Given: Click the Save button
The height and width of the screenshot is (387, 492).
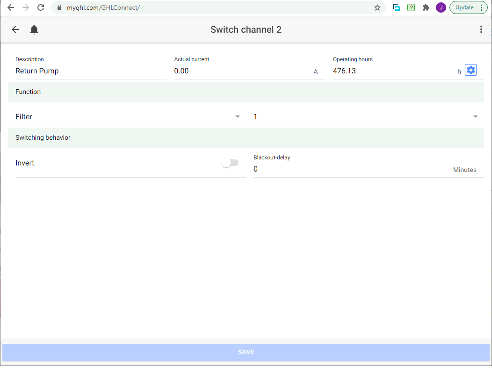Looking at the screenshot, I should [x=246, y=352].
